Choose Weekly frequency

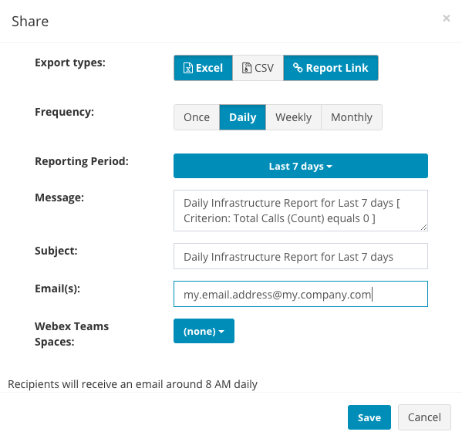(293, 117)
